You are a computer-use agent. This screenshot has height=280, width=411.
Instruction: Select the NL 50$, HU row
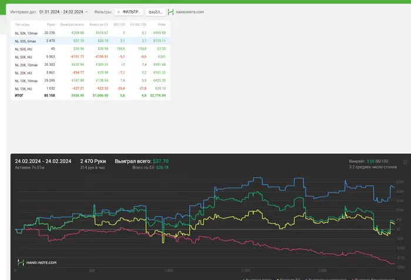tap(90, 49)
